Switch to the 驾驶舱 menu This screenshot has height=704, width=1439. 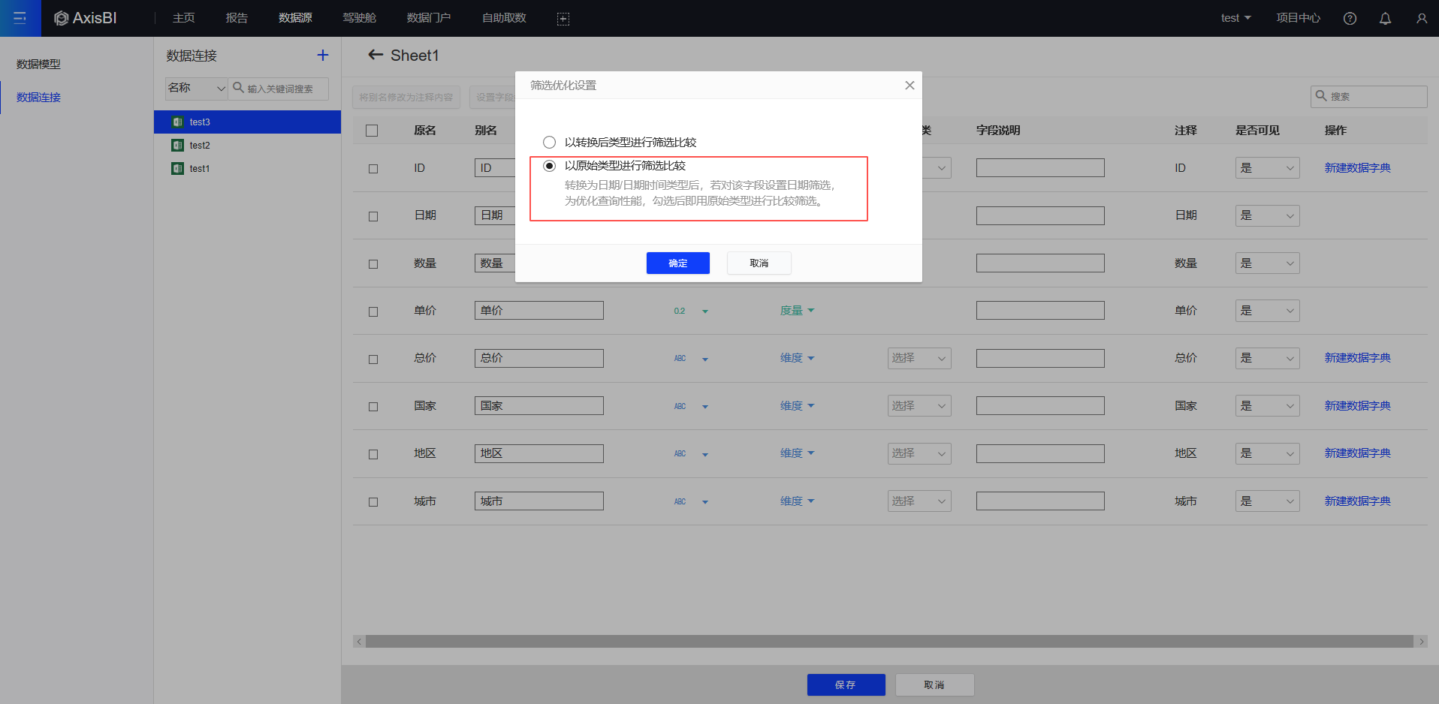[x=359, y=18]
